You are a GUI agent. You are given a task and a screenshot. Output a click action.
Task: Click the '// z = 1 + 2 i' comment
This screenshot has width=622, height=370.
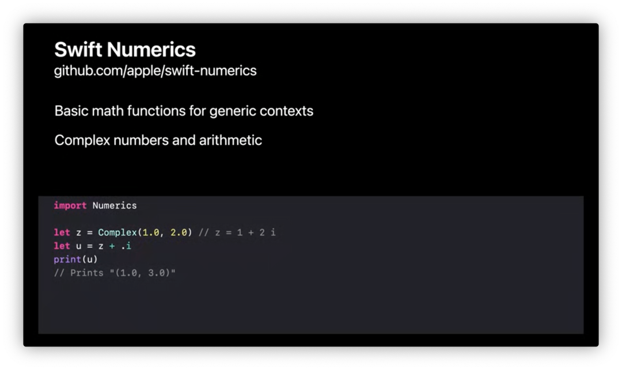click(x=237, y=232)
